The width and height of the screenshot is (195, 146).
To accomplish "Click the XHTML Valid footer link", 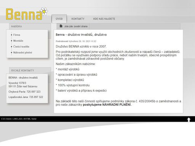I will coord(30,119).
